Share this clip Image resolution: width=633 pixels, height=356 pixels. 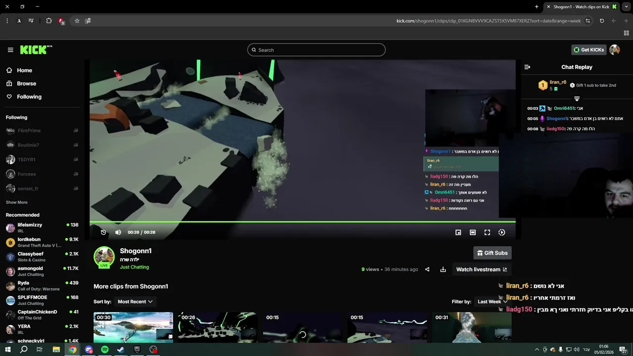[x=427, y=269]
